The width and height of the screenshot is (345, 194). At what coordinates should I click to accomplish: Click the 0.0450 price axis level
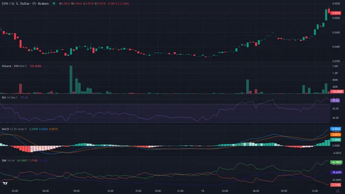(336, 32)
